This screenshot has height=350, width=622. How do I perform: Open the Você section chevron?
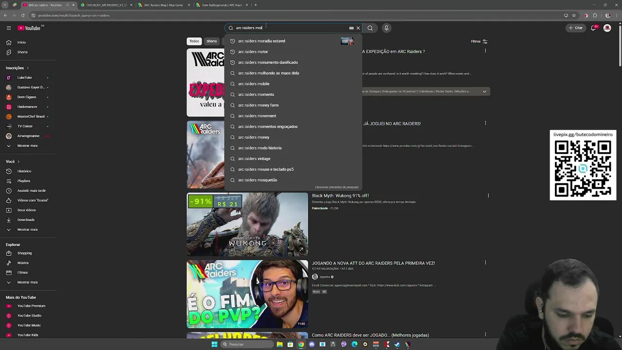[18, 161]
